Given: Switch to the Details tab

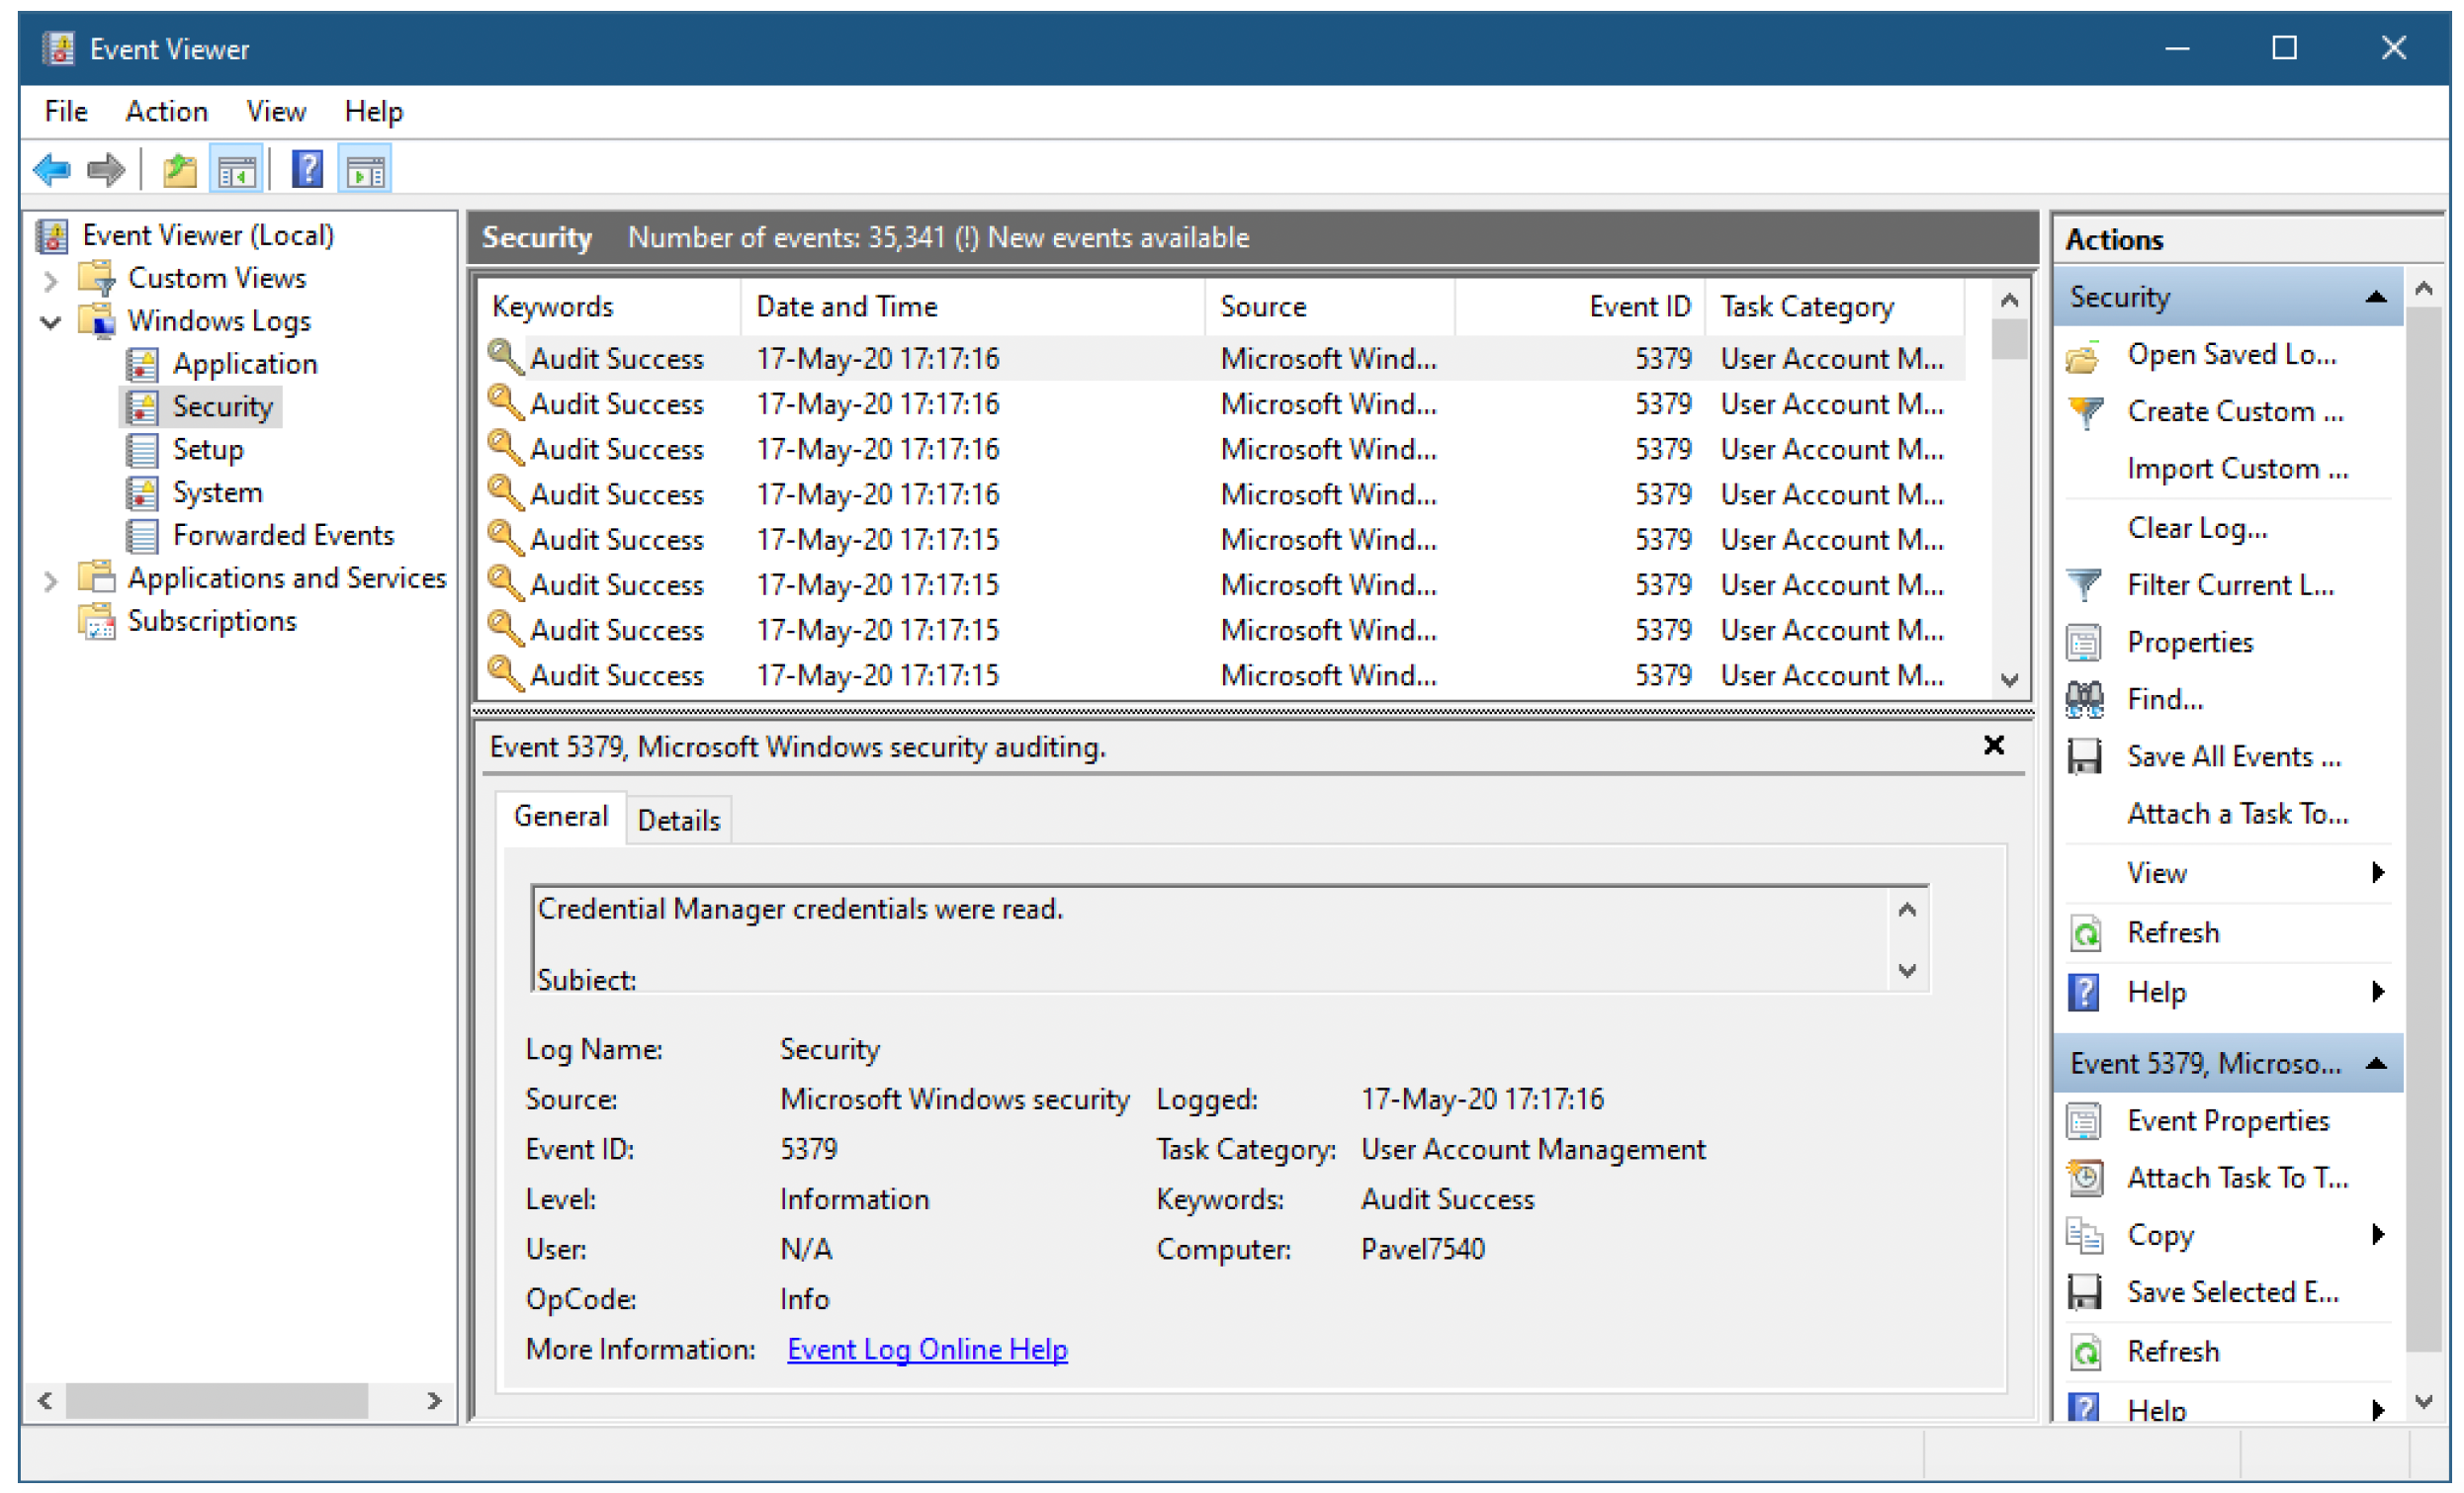Looking at the screenshot, I should 679,821.
